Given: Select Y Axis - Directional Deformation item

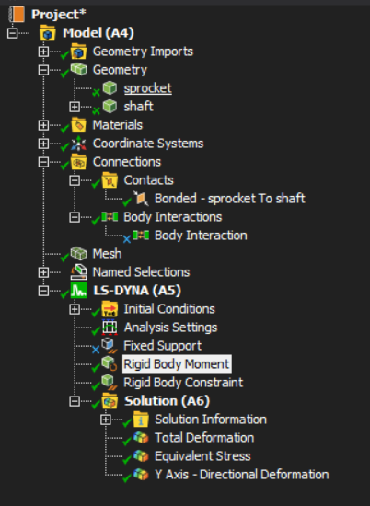Looking at the screenshot, I should click(x=241, y=475).
